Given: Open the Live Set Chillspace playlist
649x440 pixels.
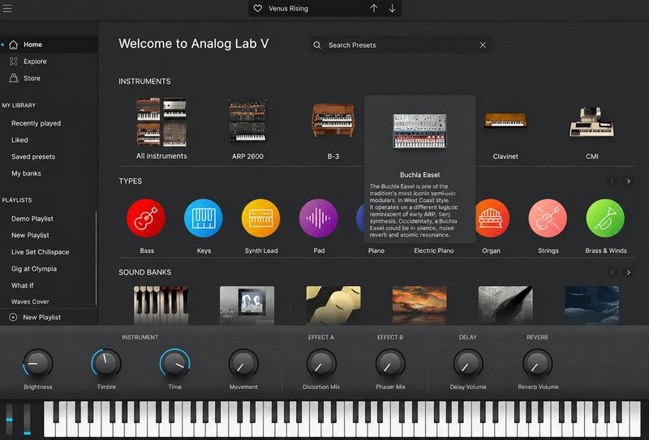Looking at the screenshot, I should [x=40, y=252].
